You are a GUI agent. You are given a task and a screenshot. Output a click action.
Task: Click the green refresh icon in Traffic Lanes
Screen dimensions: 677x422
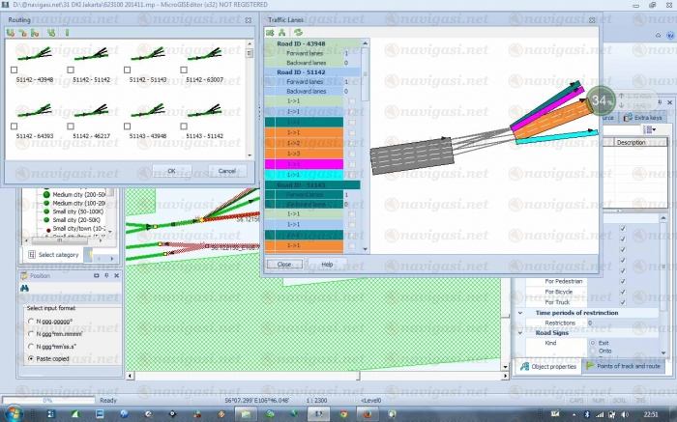coord(299,32)
